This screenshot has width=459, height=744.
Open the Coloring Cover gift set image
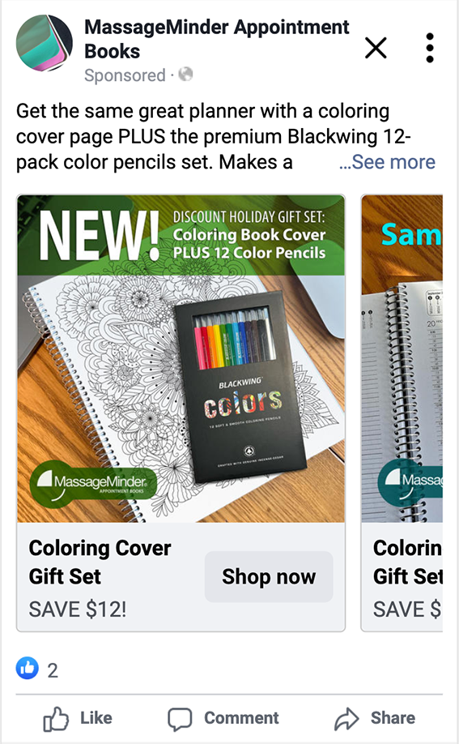click(x=181, y=359)
